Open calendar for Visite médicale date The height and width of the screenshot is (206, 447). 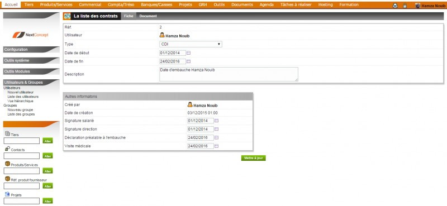pyautogui.click(x=216, y=146)
